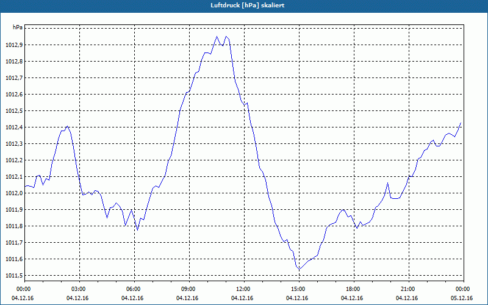Click the 04.12.16 date under 15:00
Screen dimensions: 488x305
click(297, 298)
